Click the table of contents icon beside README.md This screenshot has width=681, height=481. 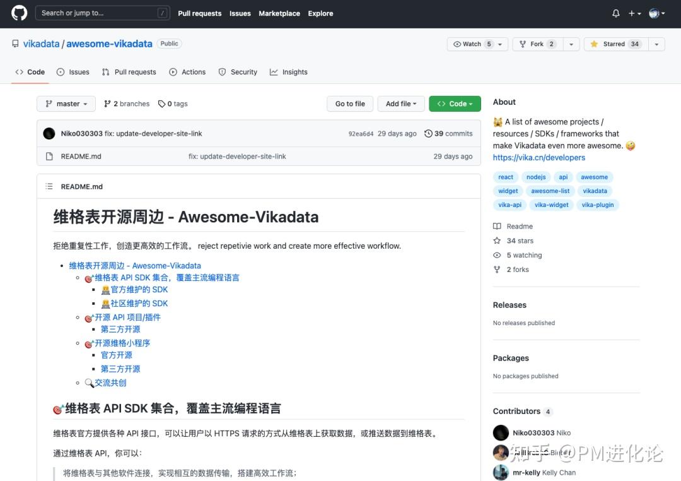click(49, 186)
